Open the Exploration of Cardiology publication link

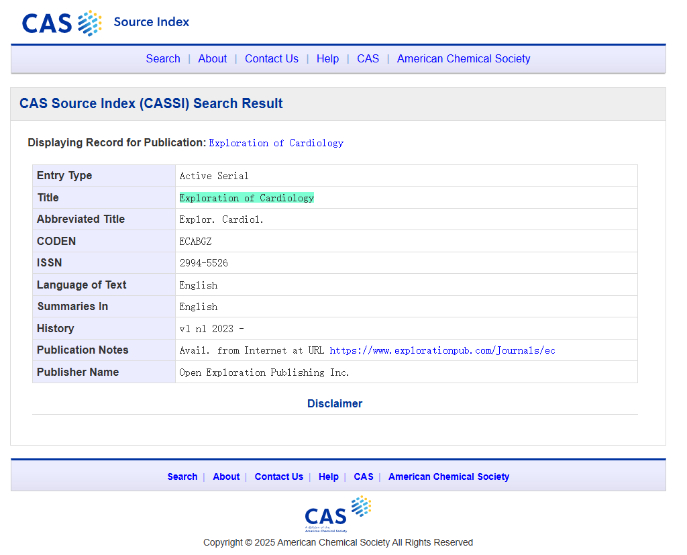click(276, 143)
